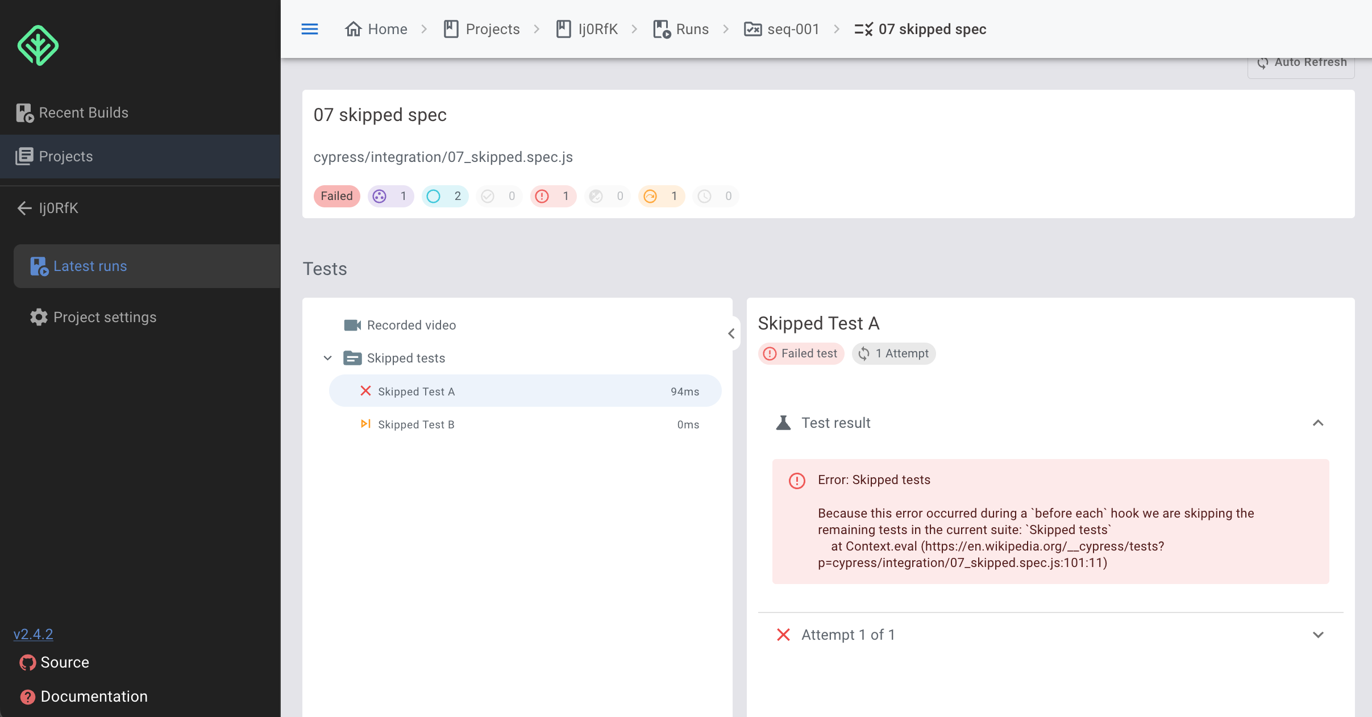Go to seq-001 breadcrumb
This screenshot has height=717, width=1372.
[792, 29]
